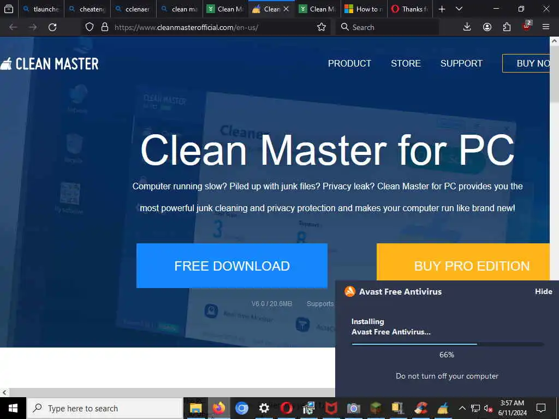The height and width of the screenshot is (419, 559).
Task: Open CCleaner from the taskbar
Action: pos(421,408)
